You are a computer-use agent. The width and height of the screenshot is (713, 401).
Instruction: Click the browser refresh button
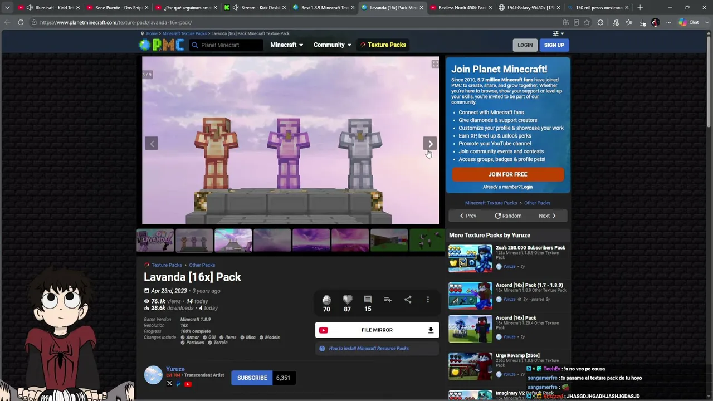(x=21, y=22)
